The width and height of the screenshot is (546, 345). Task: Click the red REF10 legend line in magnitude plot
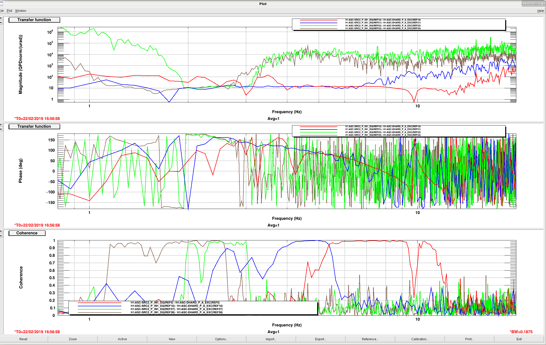[318, 20]
